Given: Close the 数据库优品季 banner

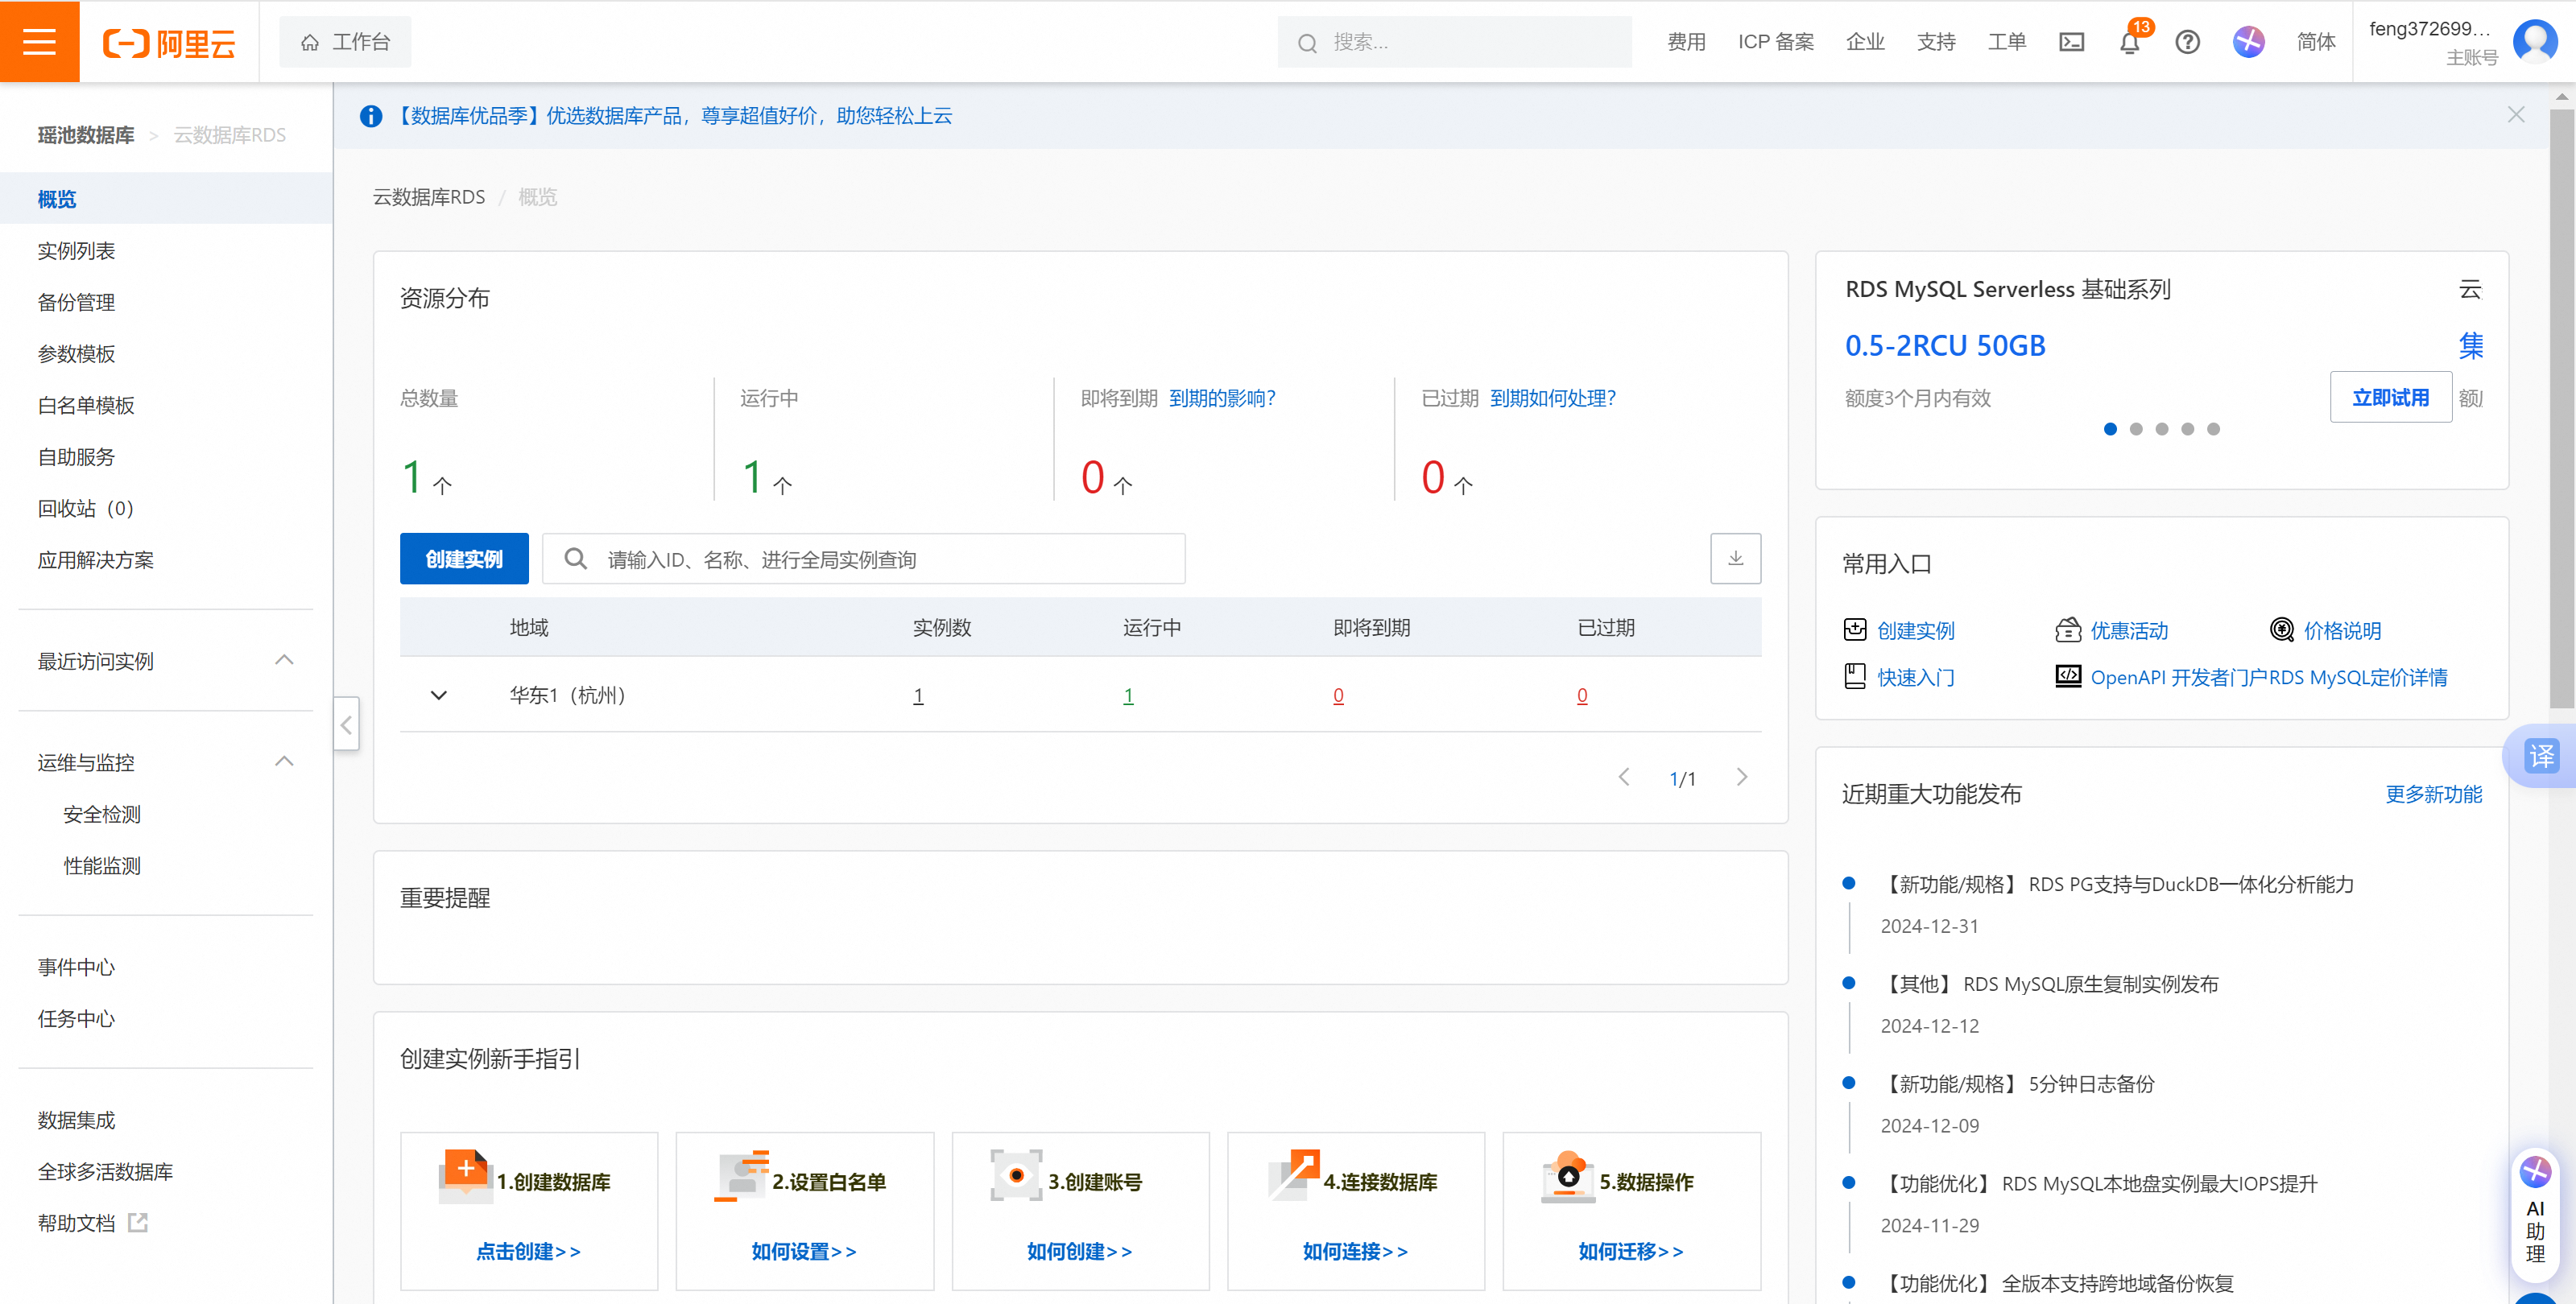Looking at the screenshot, I should pos(2516,115).
